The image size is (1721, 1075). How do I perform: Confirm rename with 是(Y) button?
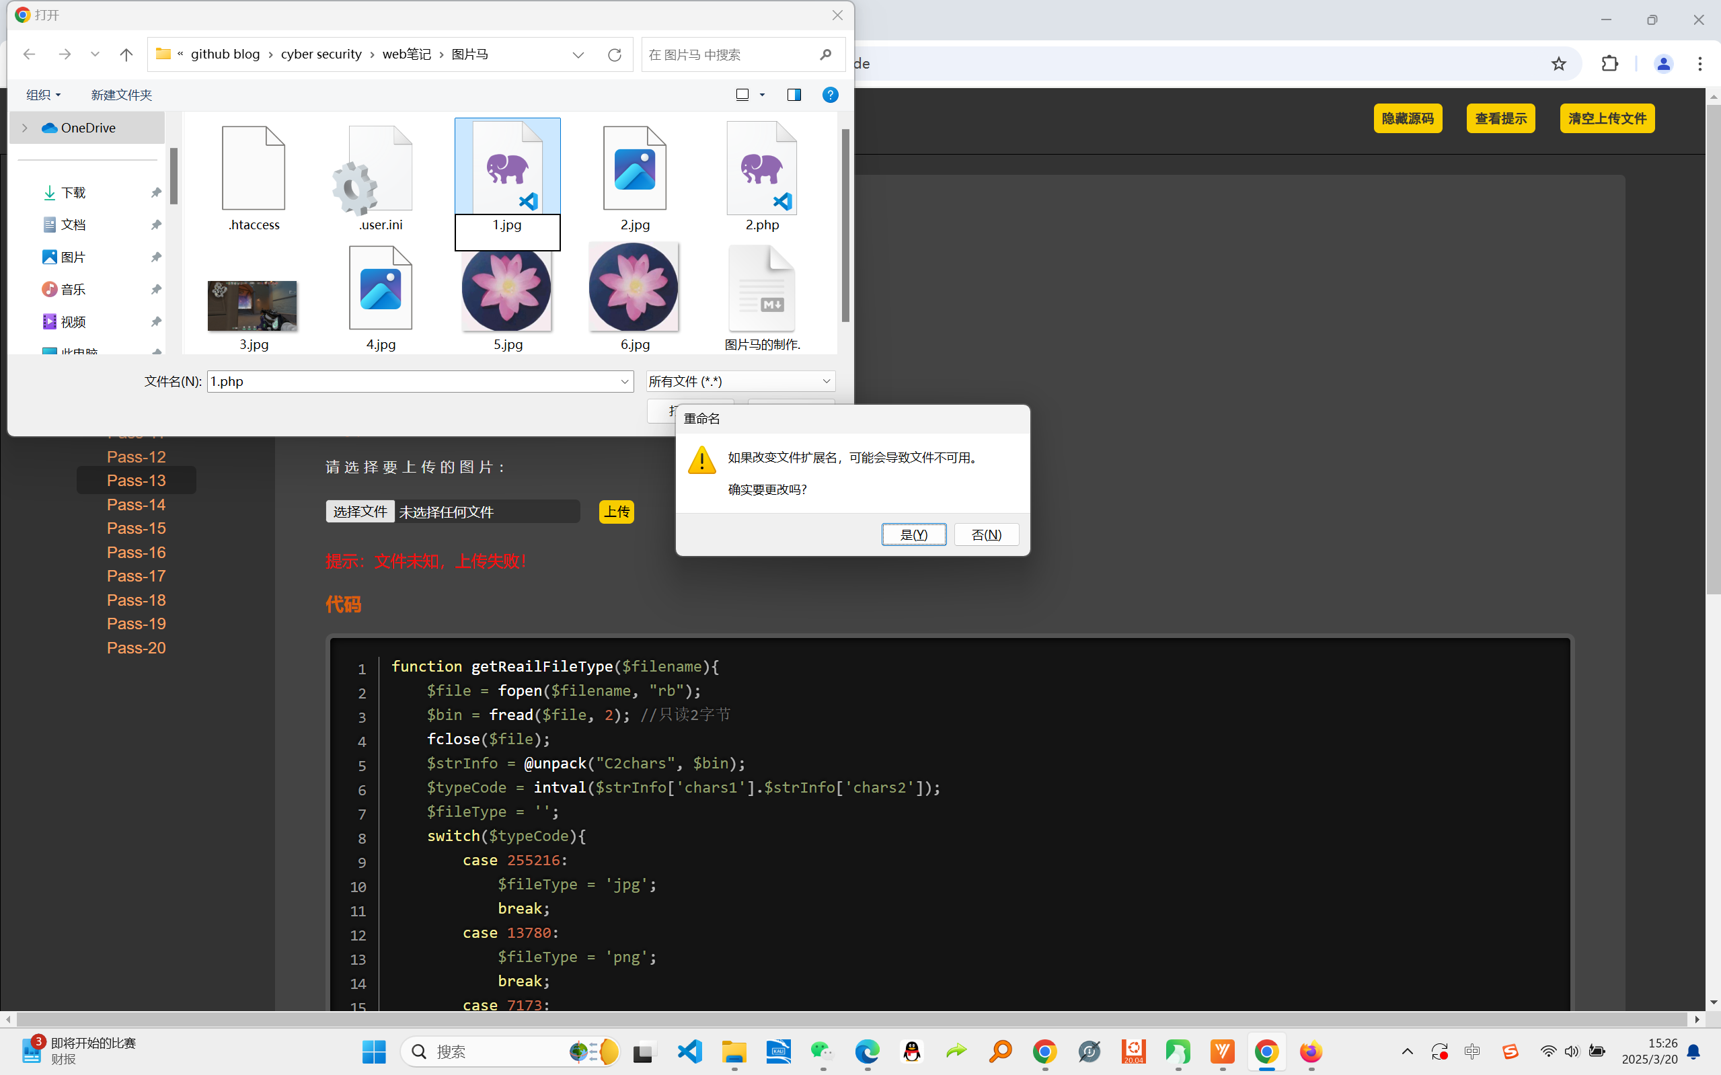point(913,534)
